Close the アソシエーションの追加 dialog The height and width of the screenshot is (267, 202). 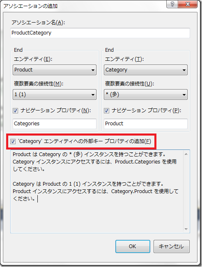[x=188, y=4]
